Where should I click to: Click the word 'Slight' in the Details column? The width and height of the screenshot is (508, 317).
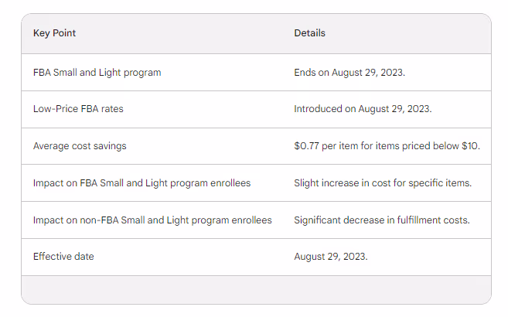(x=308, y=183)
